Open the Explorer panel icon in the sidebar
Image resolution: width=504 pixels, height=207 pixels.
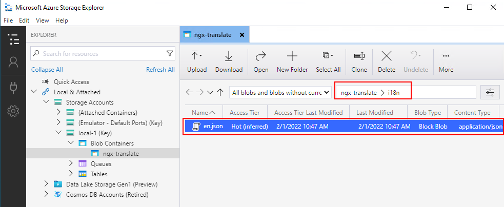(13, 39)
